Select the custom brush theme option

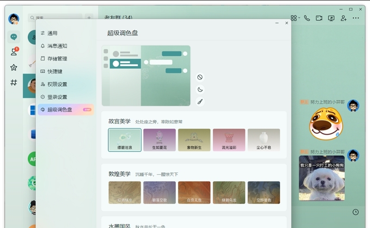[200, 102]
